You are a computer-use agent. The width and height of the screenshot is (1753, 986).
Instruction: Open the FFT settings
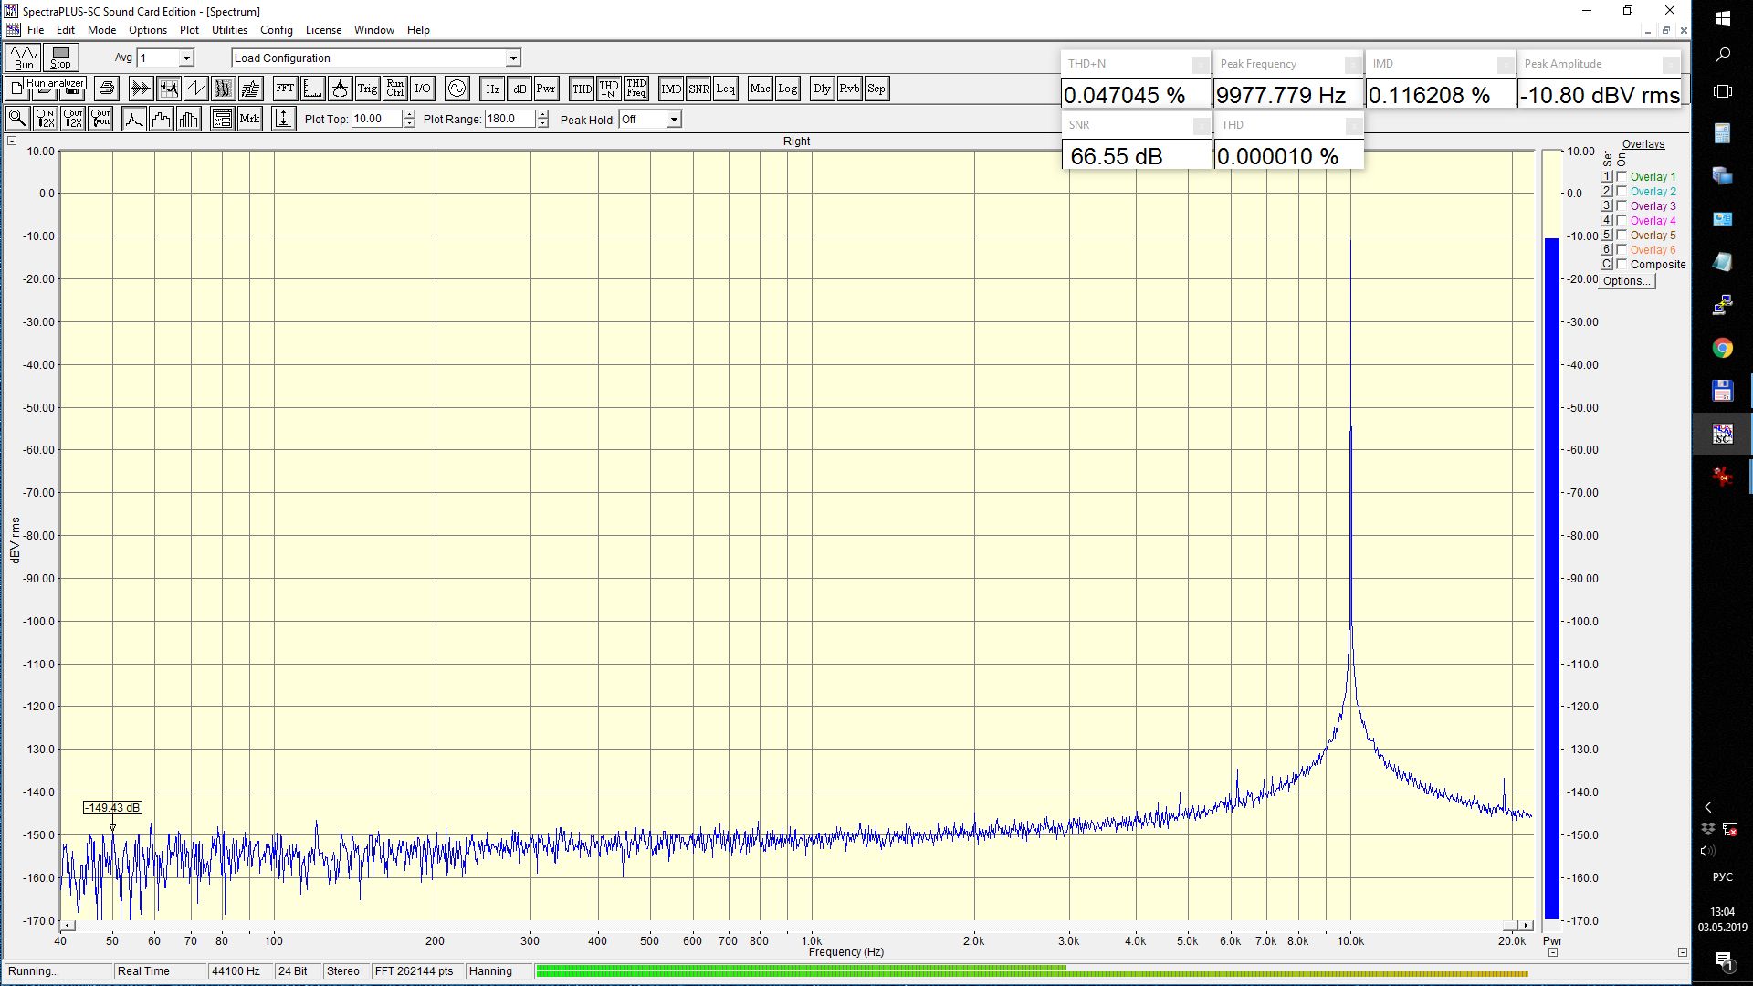coord(285,89)
